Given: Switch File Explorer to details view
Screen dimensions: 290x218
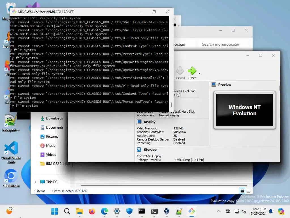Looking at the screenshot, I should coord(242,191).
